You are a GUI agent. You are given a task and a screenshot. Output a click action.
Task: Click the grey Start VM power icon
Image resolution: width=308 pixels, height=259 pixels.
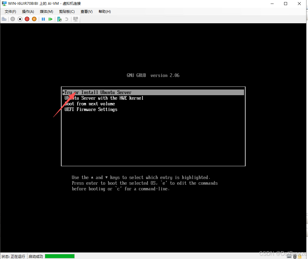pos(13,19)
